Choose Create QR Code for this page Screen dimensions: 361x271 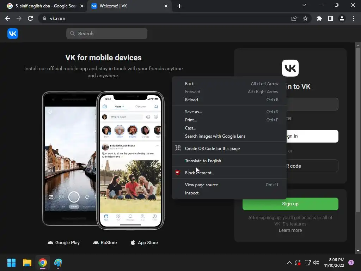pyautogui.click(x=229, y=149)
